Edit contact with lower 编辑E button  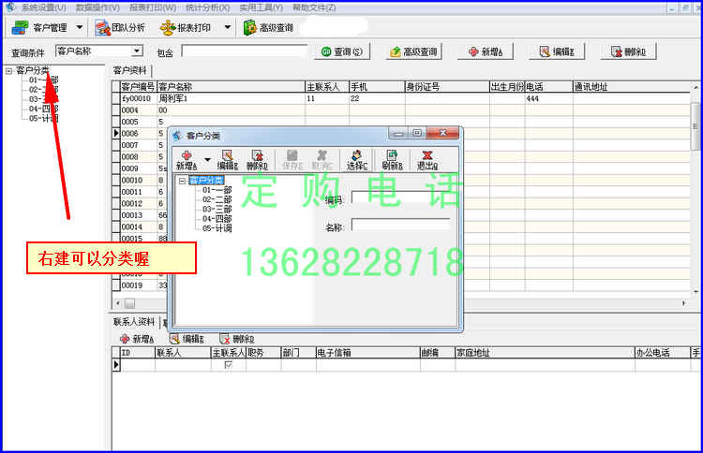pos(187,339)
